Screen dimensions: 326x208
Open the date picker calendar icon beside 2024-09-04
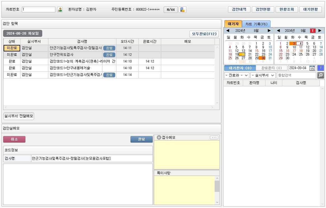click(x=312, y=68)
